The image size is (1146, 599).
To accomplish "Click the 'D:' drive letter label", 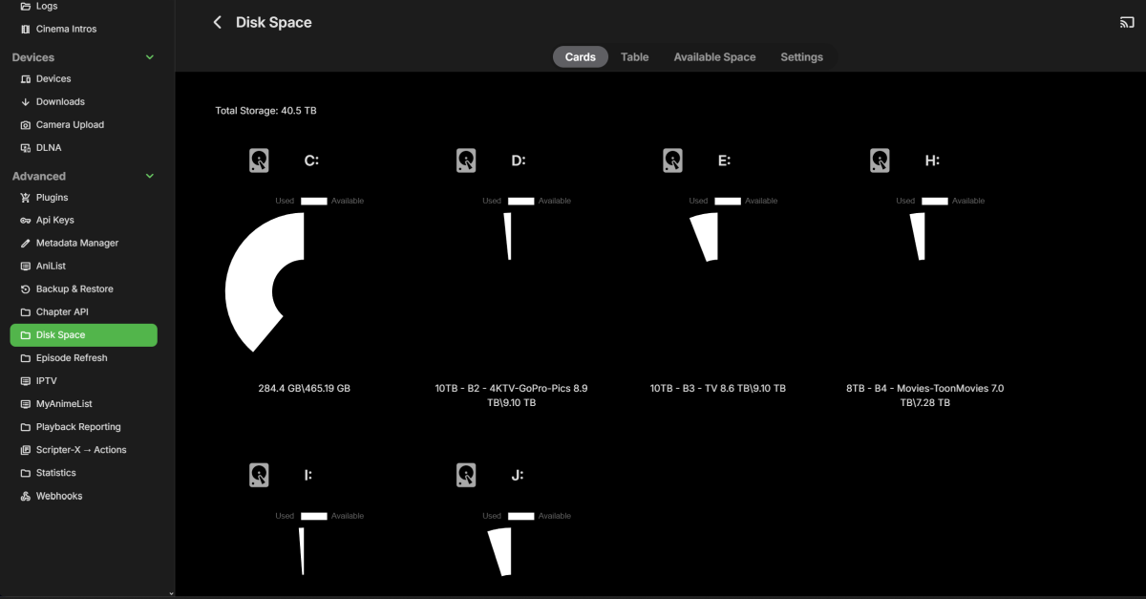I will pyautogui.click(x=519, y=160).
